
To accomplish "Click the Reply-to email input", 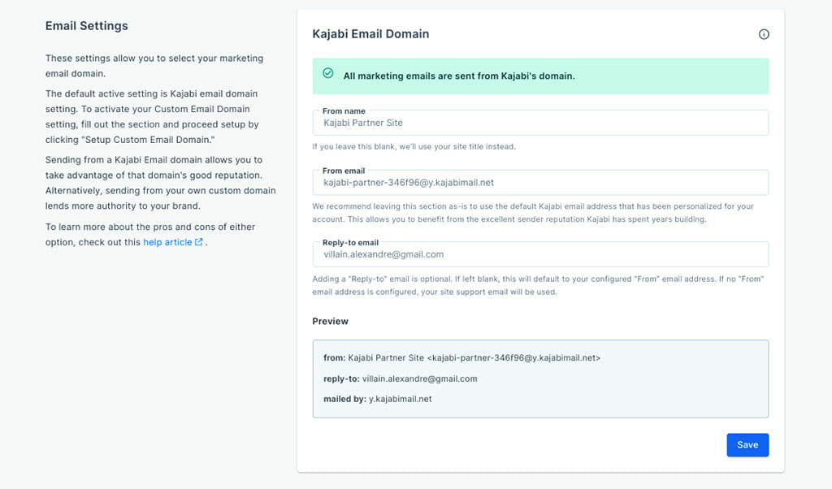I will [540, 254].
